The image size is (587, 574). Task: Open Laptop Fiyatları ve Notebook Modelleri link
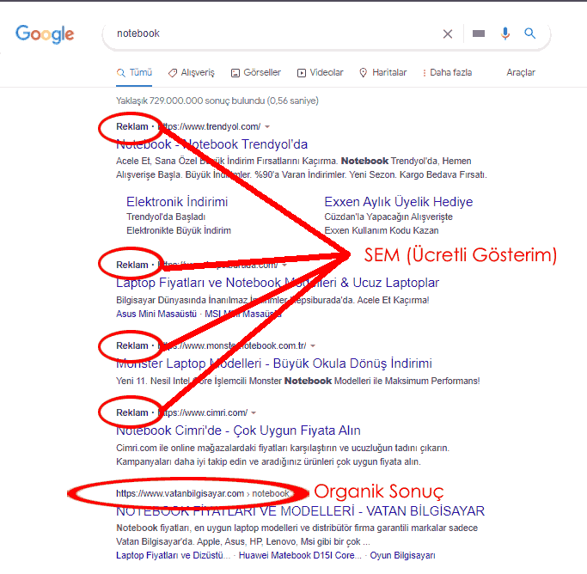coord(278,283)
